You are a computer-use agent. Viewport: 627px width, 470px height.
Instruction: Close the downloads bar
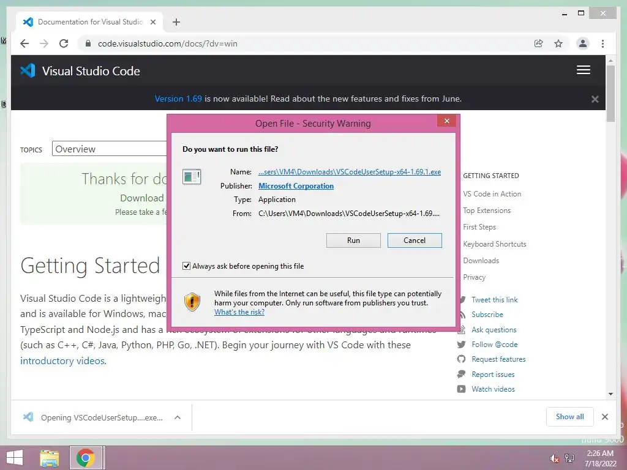click(x=604, y=417)
